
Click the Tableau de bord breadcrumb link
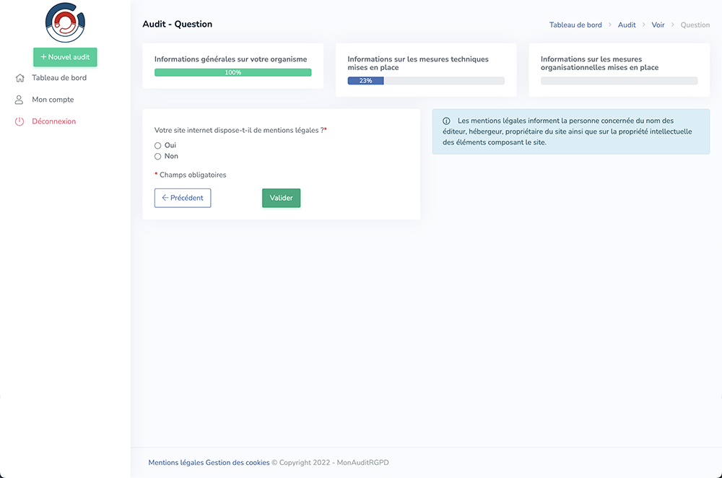pyautogui.click(x=575, y=25)
